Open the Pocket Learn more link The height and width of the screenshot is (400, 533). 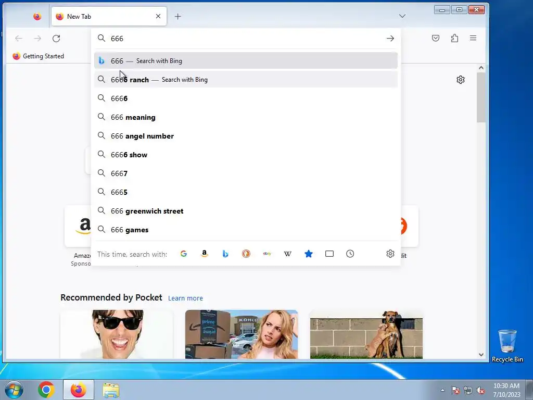[185, 298]
